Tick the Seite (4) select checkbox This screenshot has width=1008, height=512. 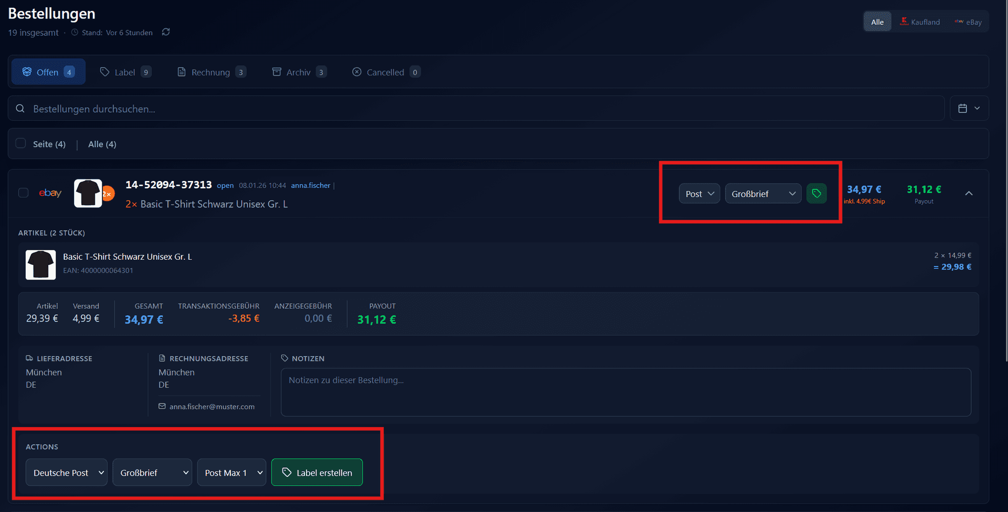point(21,144)
